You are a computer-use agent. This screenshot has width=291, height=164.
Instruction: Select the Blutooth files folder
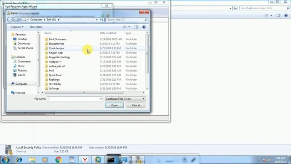pos(56,44)
